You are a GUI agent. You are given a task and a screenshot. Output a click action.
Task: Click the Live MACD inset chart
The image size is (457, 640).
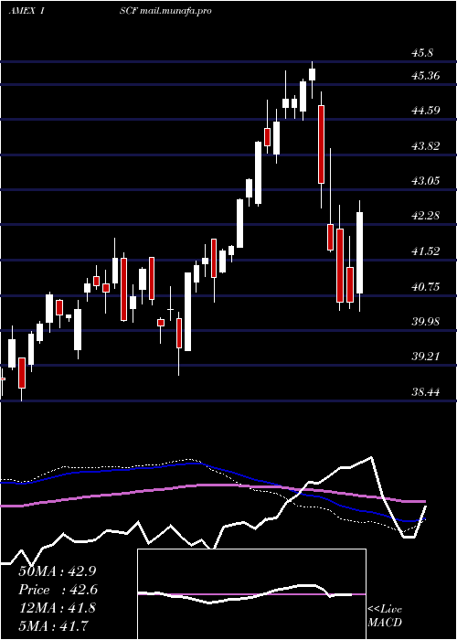click(x=251, y=594)
